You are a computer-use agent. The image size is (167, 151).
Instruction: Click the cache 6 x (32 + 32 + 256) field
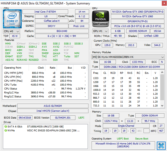62,36
